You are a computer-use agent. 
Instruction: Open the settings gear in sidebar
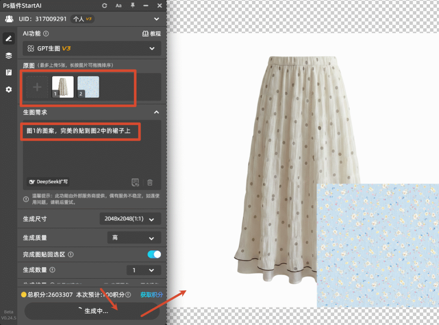9,89
